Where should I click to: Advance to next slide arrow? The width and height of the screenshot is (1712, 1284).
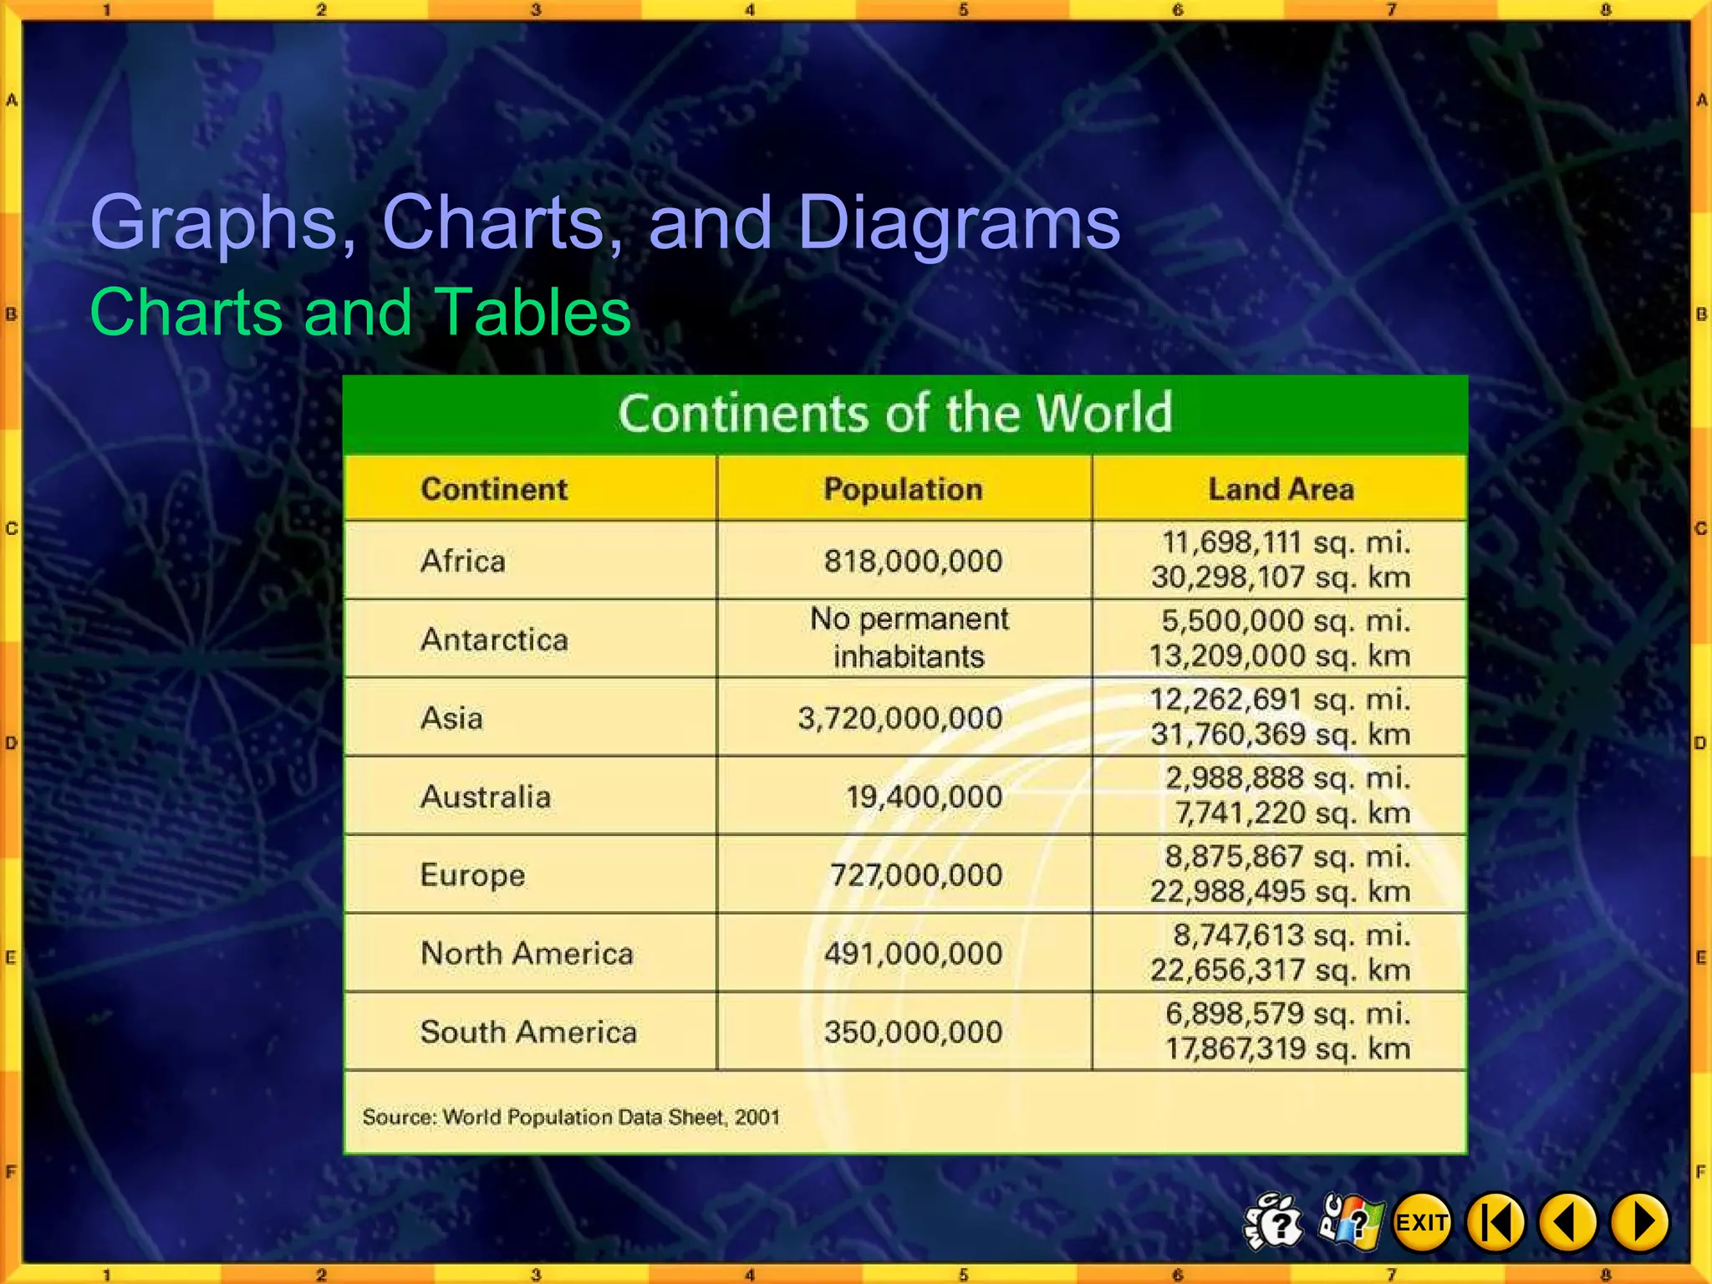(1640, 1222)
